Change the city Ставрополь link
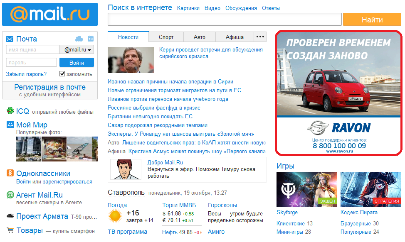Viewport: 405px width, 242px height. (126, 193)
